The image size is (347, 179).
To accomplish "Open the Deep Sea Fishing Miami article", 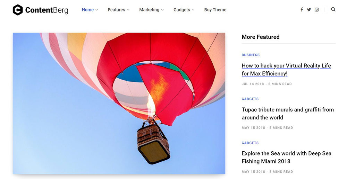I will click(286, 157).
